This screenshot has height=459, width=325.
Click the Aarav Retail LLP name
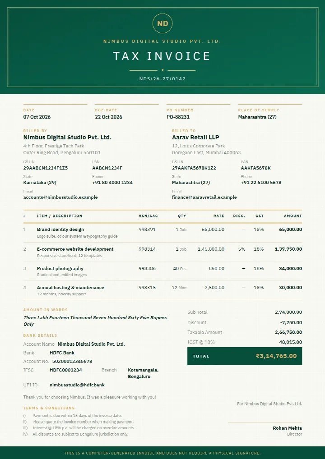point(195,137)
